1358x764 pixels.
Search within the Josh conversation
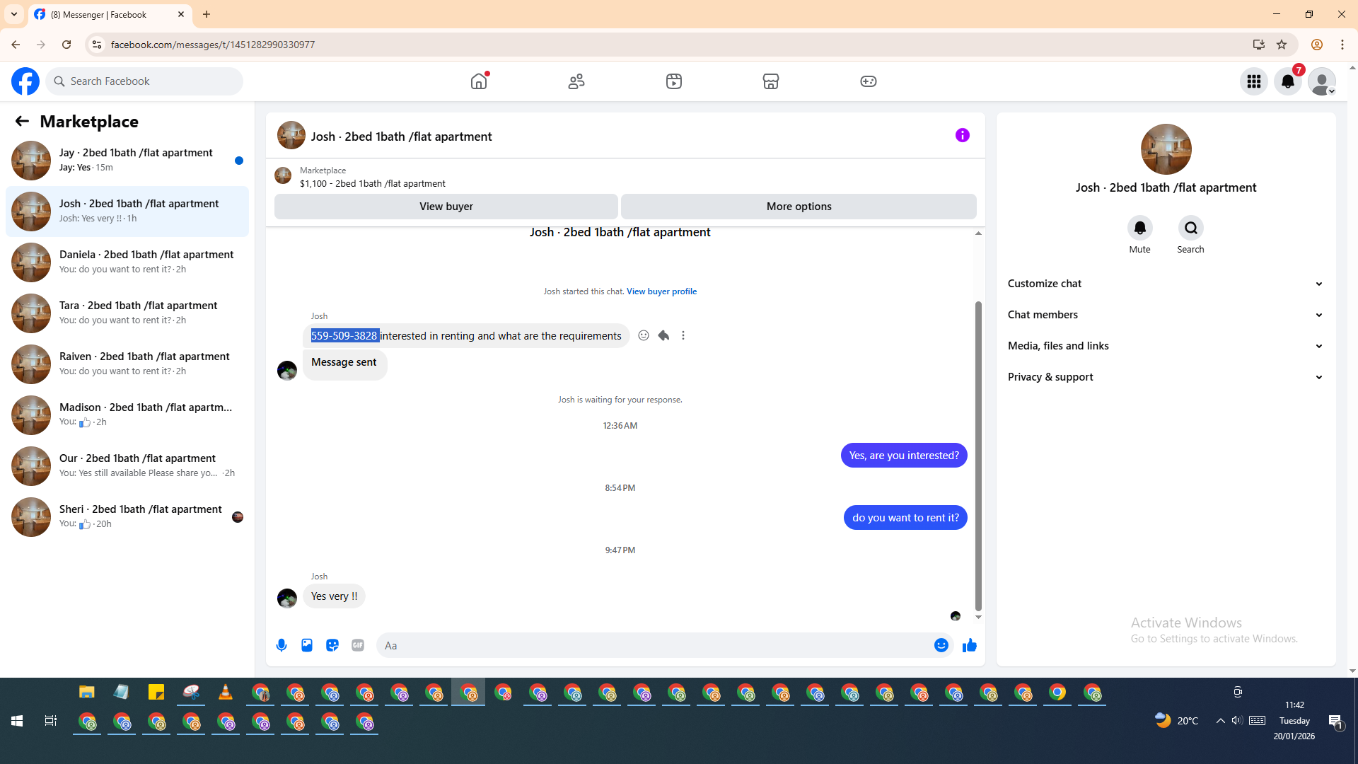(1191, 228)
